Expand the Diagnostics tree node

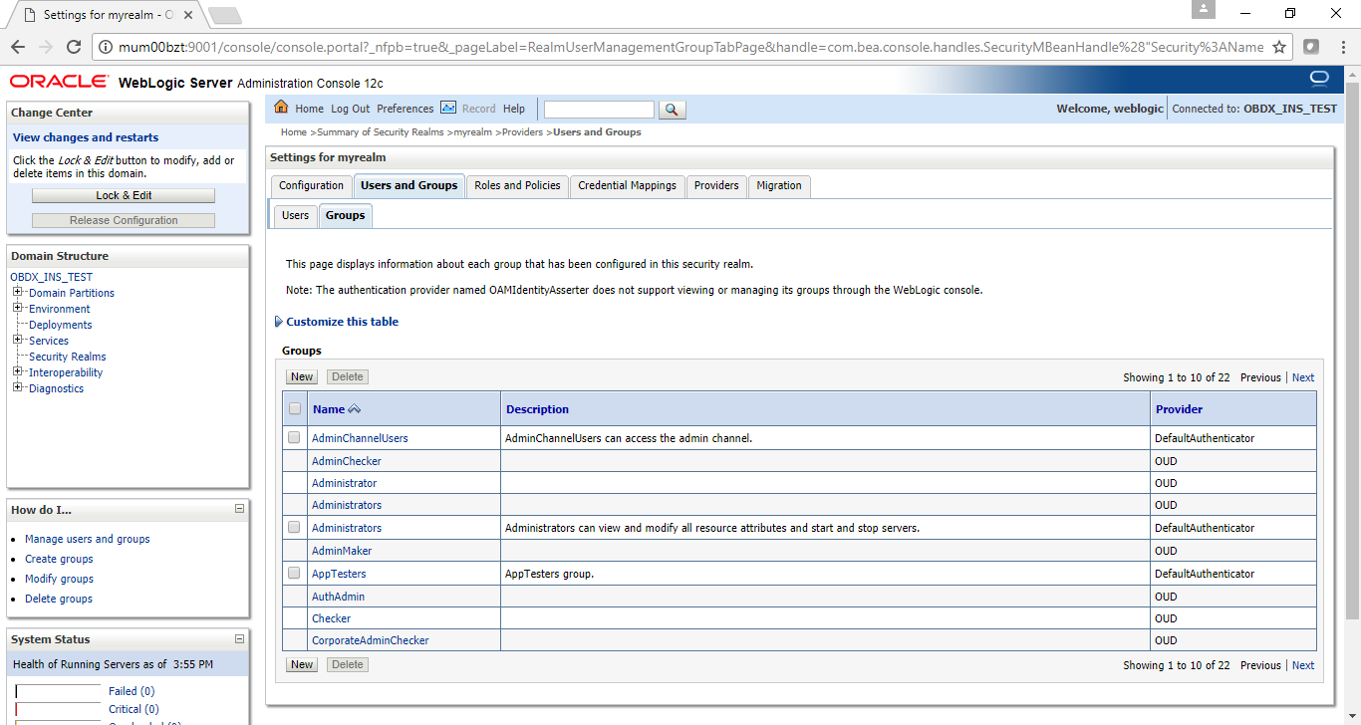pyautogui.click(x=18, y=387)
